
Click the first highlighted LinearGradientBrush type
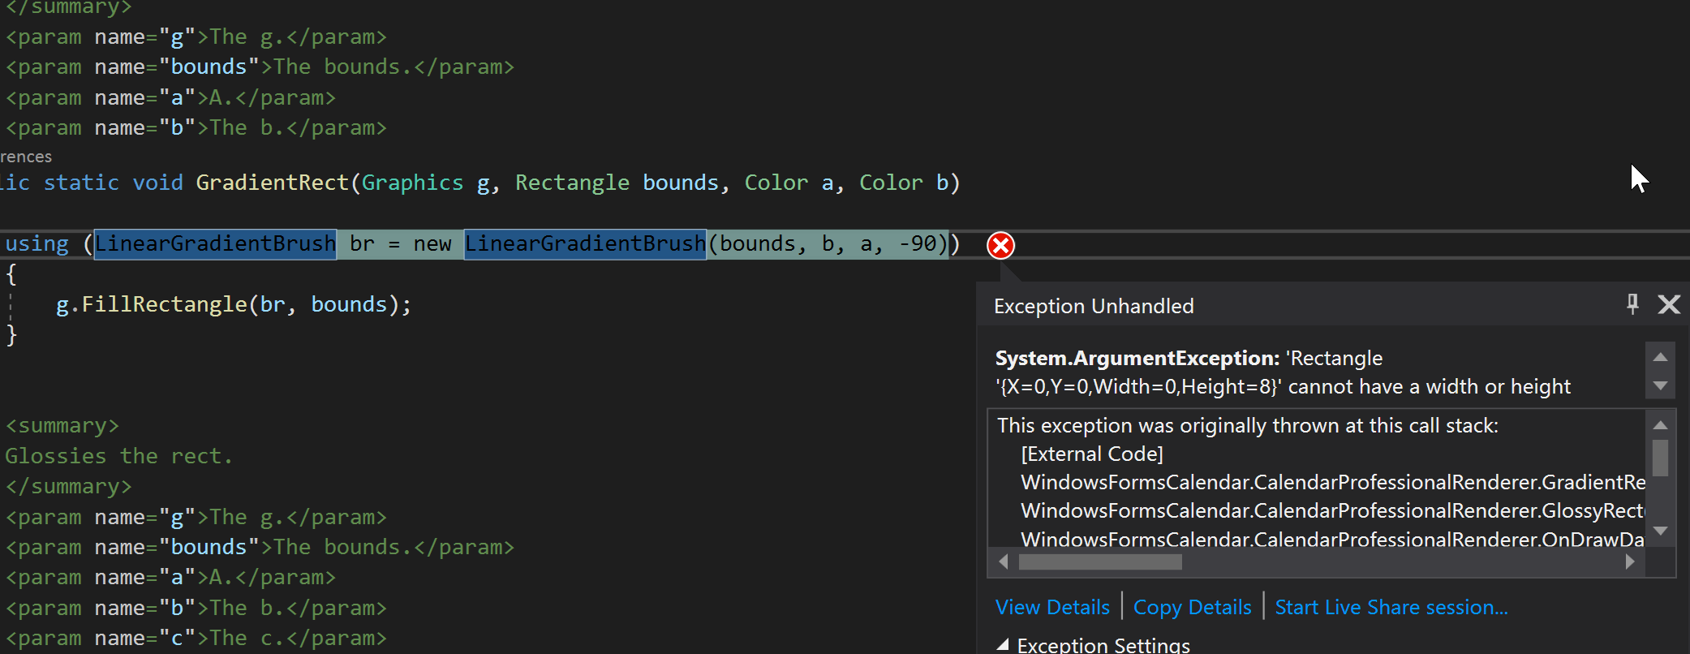(215, 243)
